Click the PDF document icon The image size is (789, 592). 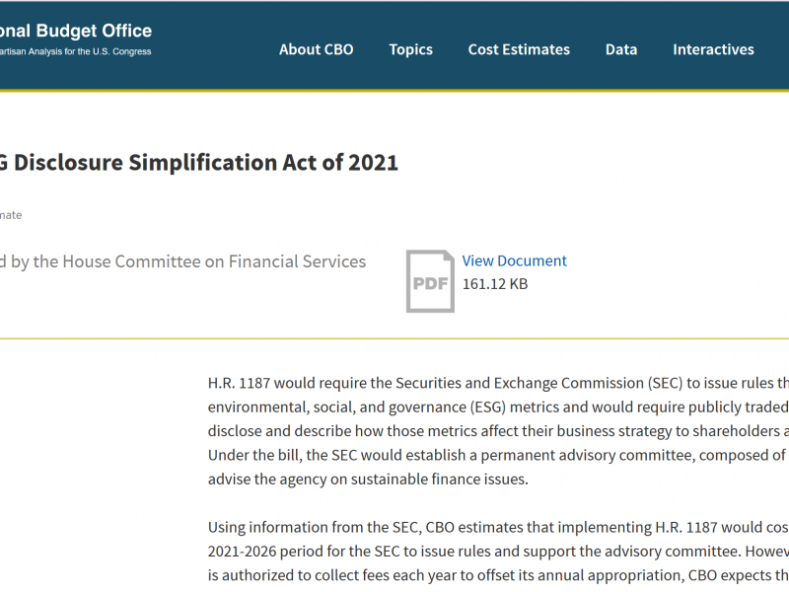[430, 281]
